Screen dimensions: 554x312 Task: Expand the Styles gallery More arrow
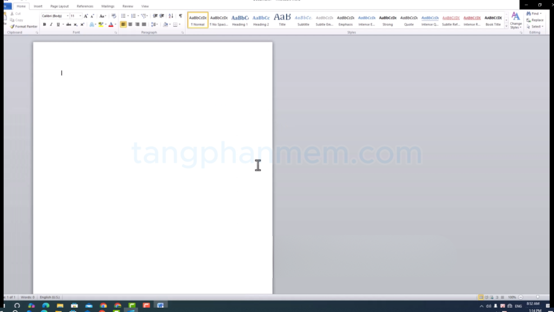(506, 27)
